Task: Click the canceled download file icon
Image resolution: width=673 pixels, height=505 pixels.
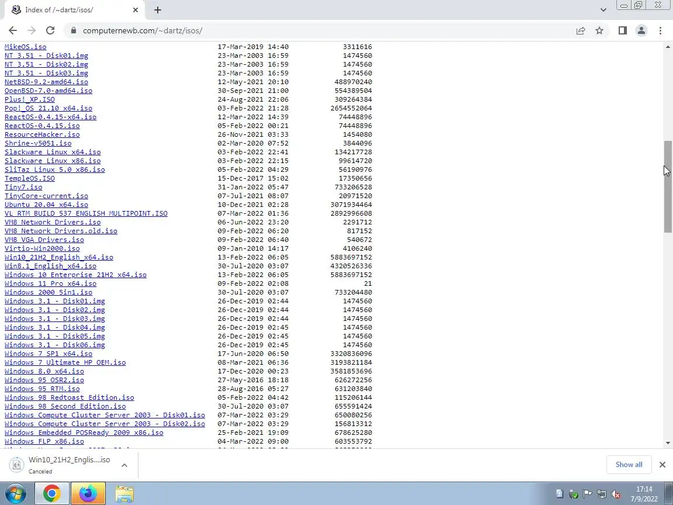Action: 16,465
